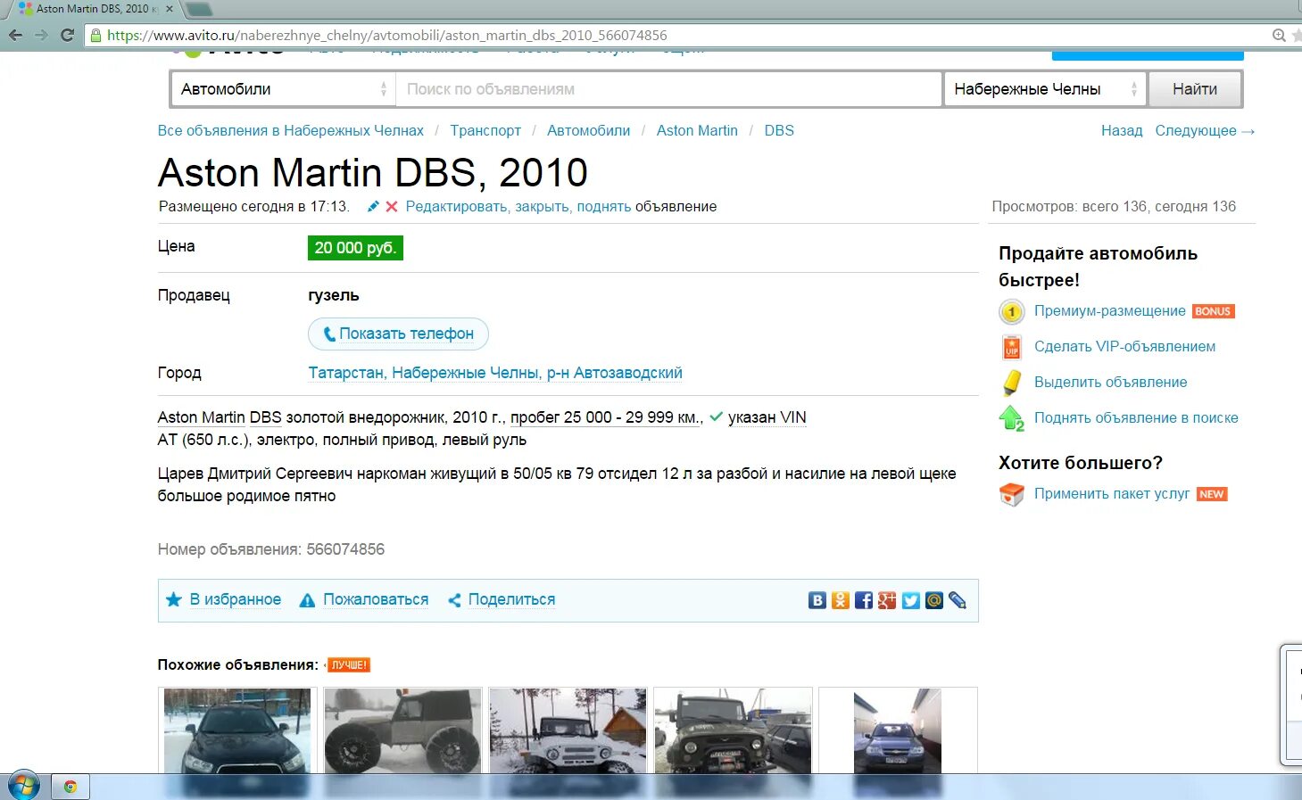The height and width of the screenshot is (800, 1302).
Task: Click the green 20 000 руб. price tag
Action: tap(355, 248)
